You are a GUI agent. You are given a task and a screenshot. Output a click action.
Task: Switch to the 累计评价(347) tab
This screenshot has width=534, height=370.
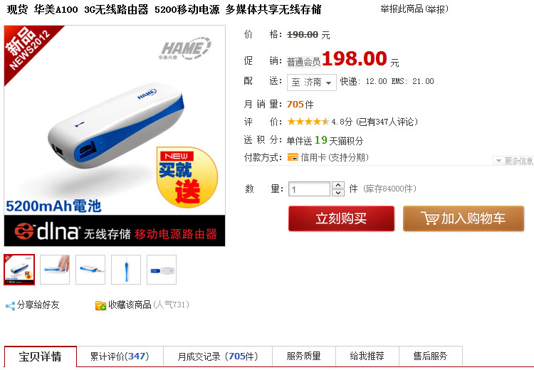120,356
